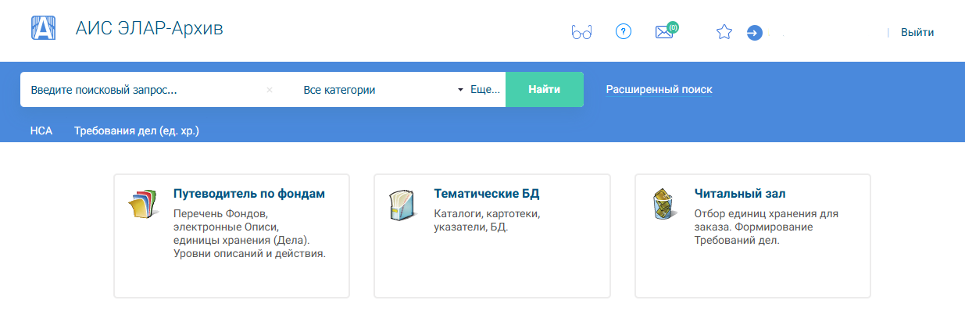
Task: Open the accessibility glasses icon
Action: pos(581,33)
